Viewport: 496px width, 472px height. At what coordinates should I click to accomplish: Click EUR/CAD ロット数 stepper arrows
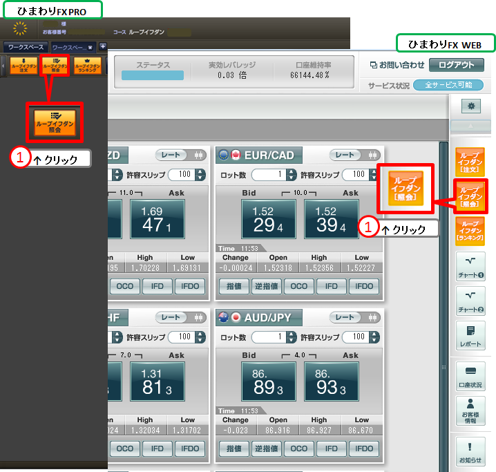pos(291,175)
